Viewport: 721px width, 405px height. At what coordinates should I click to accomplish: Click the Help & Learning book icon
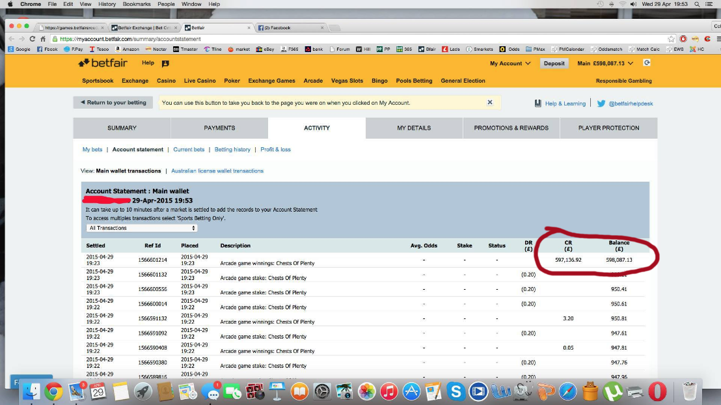(x=538, y=104)
